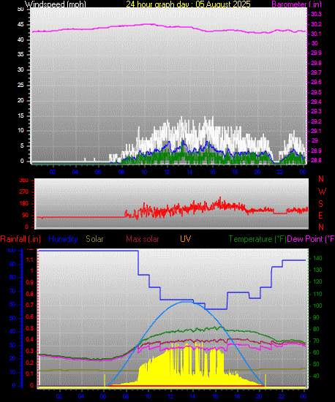Screen dimensions: 335x402
Task: Select the 30.2 barometer scale value
Action: [316, 24]
